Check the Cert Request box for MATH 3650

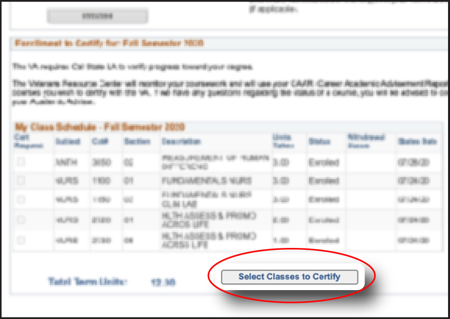(x=21, y=162)
